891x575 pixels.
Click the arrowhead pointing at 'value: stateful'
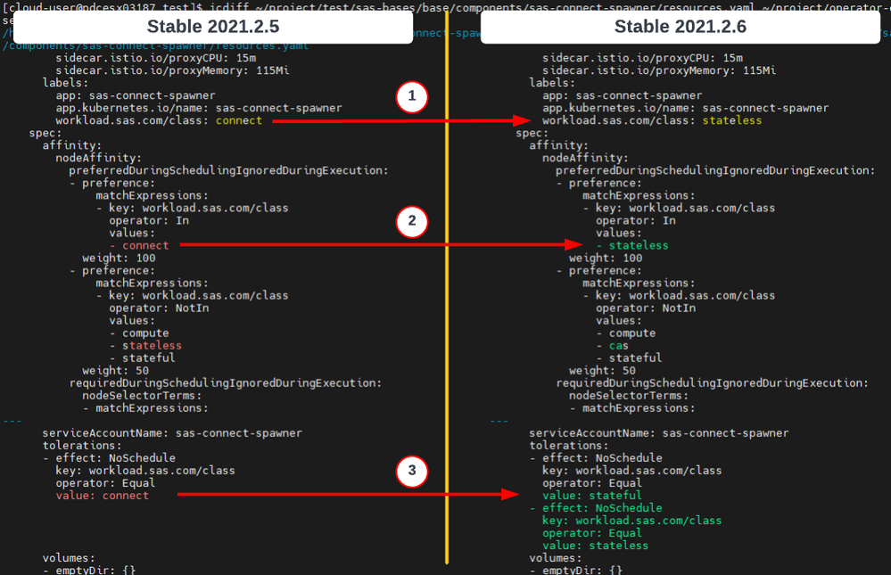coord(511,494)
